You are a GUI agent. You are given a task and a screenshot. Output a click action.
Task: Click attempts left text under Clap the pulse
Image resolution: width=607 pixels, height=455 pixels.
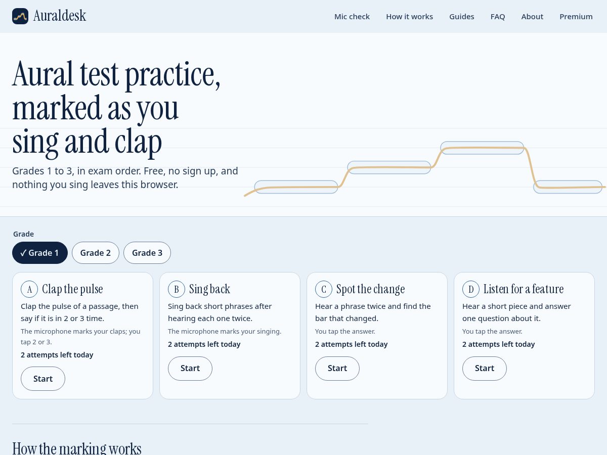click(x=57, y=355)
